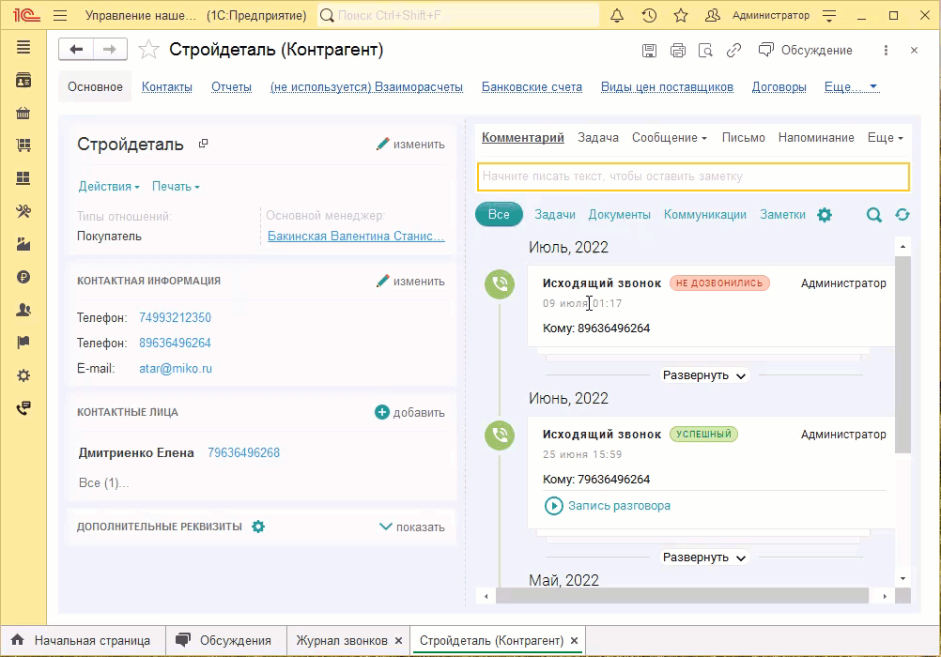Refresh the timeline with the circular arrows icon
The image size is (941, 657).
click(902, 215)
